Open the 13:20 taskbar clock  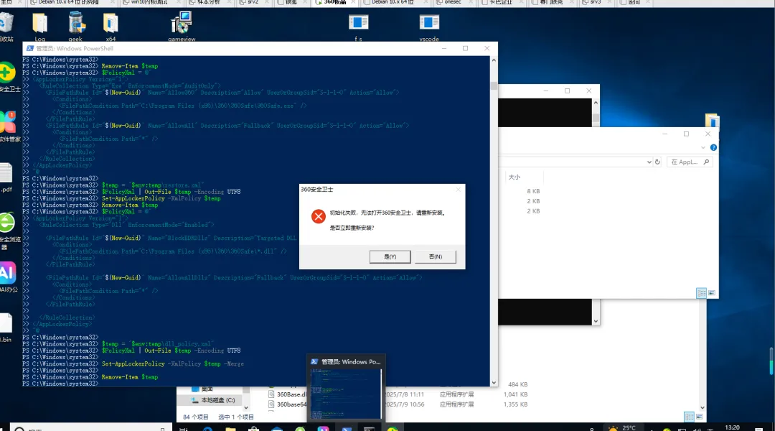[732, 427]
